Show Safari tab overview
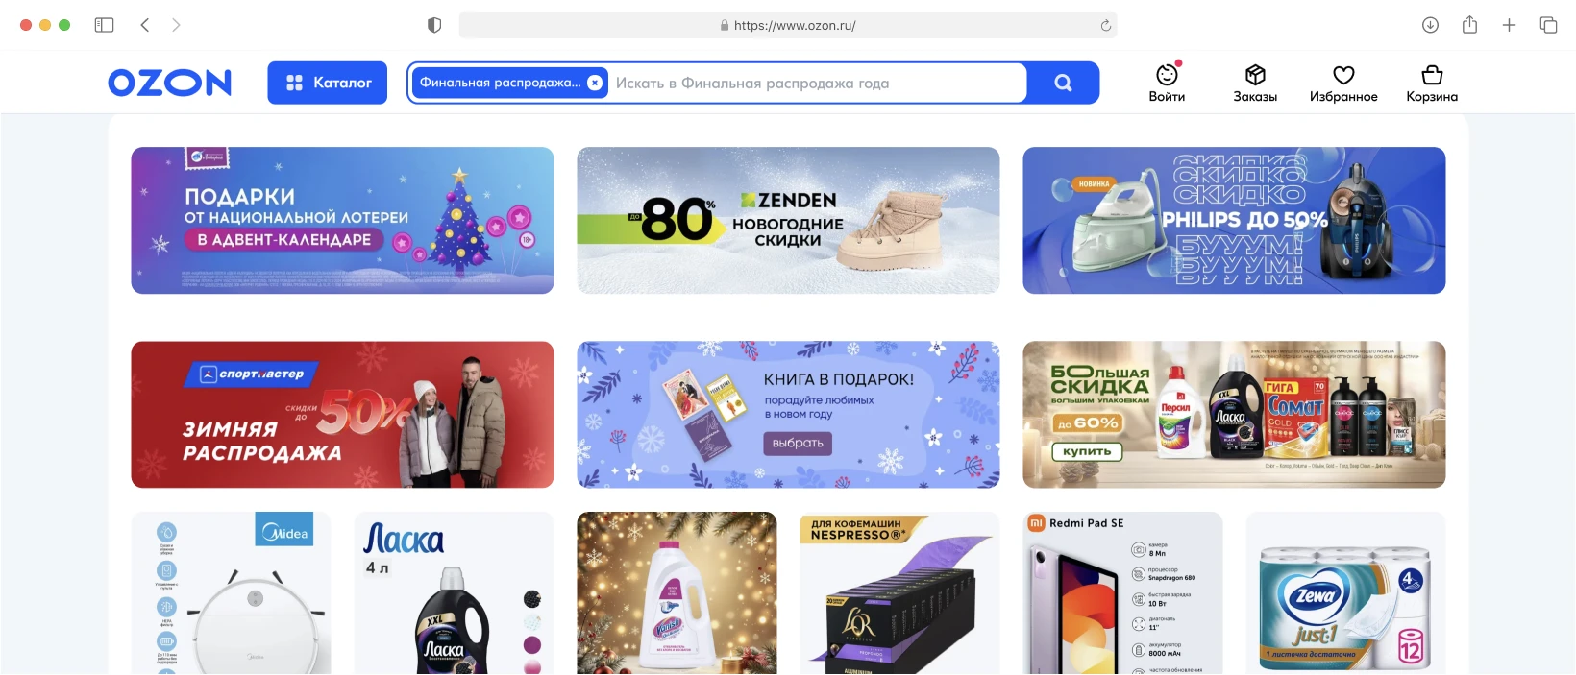The image size is (1576, 675). click(x=1548, y=25)
